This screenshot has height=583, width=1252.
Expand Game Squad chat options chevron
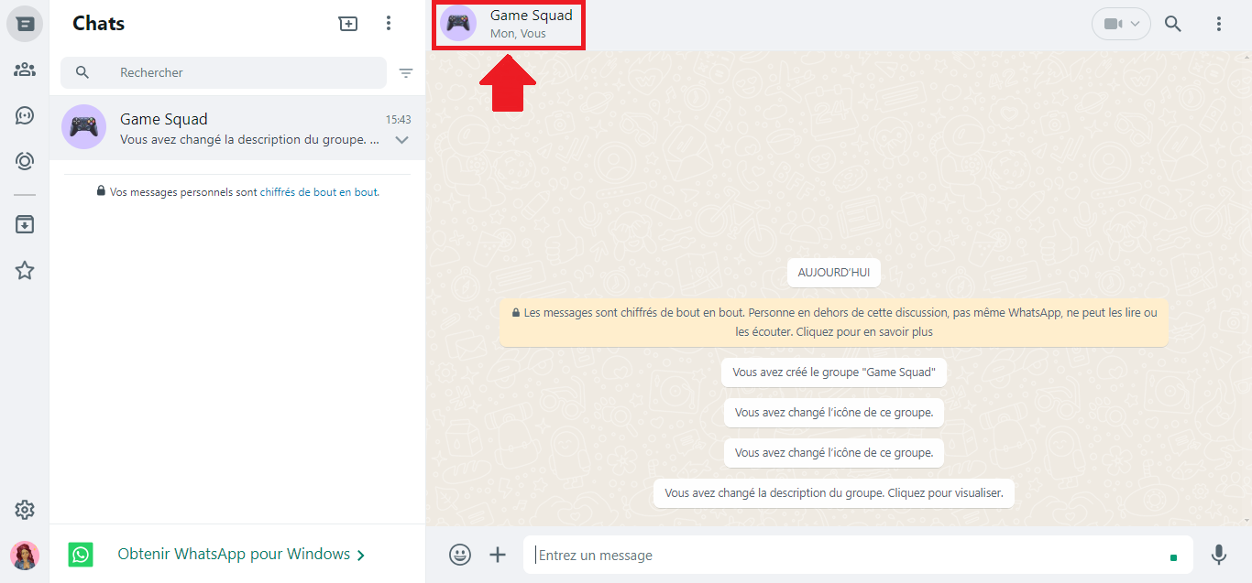(401, 140)
